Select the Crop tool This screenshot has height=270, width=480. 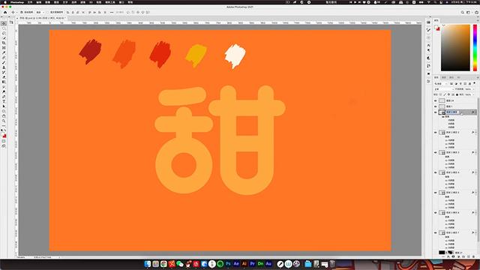(x=4, y=43)
